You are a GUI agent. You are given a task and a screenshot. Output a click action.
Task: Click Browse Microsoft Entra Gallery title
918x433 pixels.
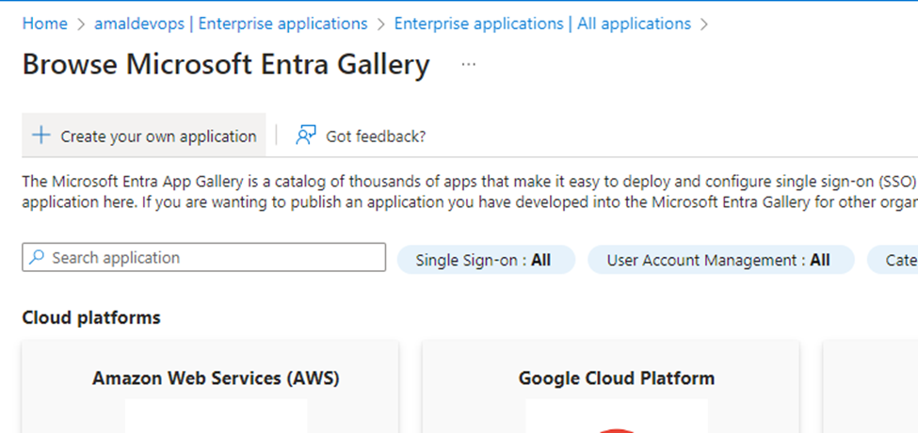226,64
